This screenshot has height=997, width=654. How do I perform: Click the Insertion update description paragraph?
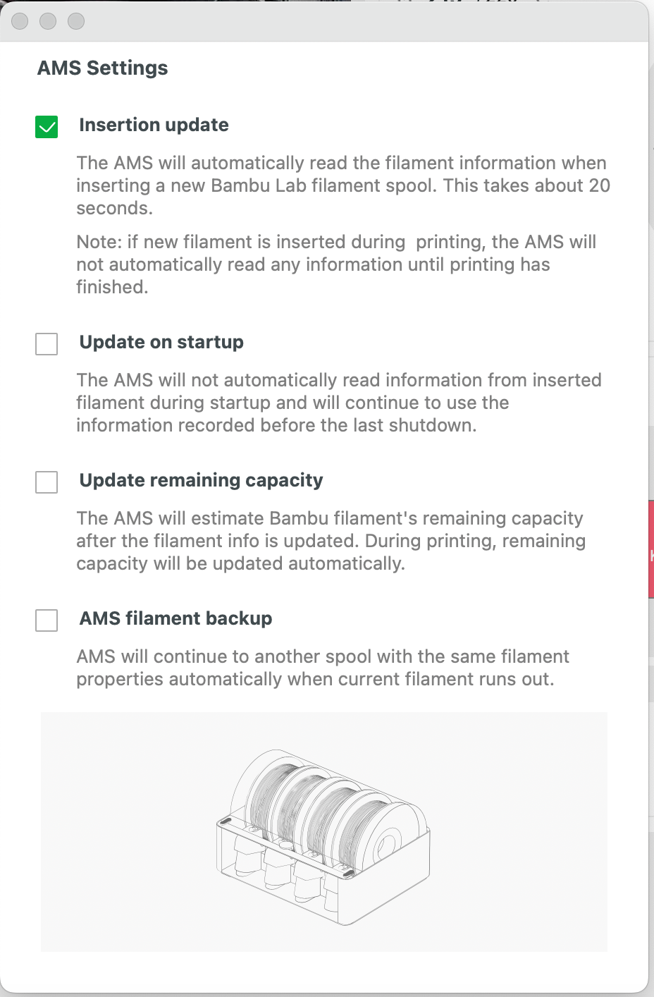click(343, 185)
